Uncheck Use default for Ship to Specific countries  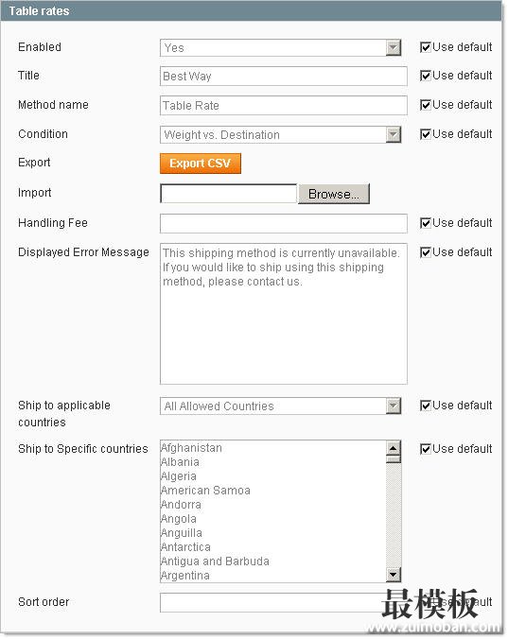click(426, 449)
